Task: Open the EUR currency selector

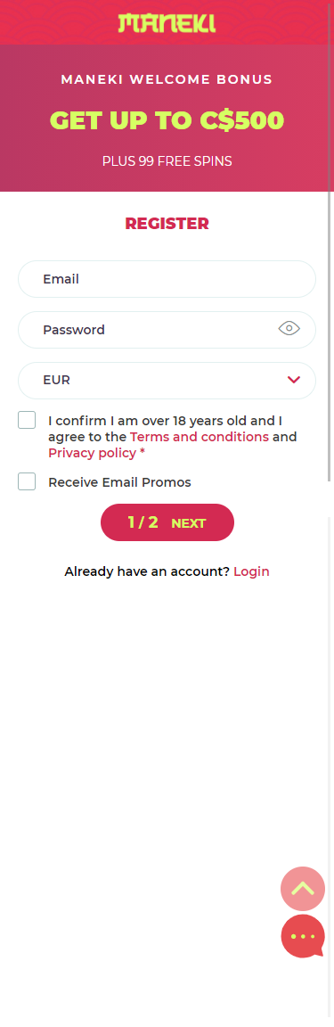Action: tap(167, 381)
